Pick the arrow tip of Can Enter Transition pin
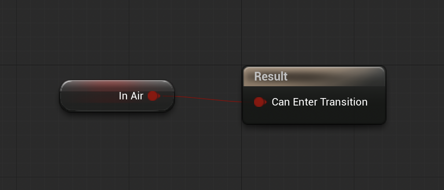Image resolution: width=444 pixels, height=190 pixels. point(266,102)
